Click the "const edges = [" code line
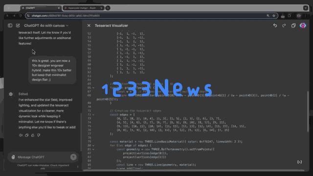This screenshot has height=176, width=313. [122, 114]
